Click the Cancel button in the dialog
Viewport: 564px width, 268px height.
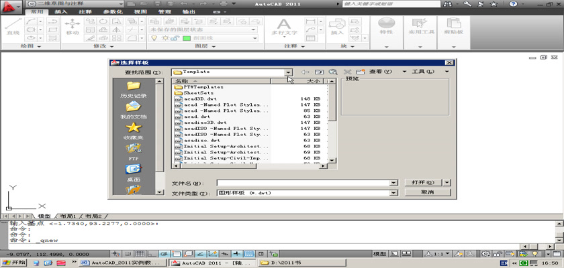pos(426,192)
